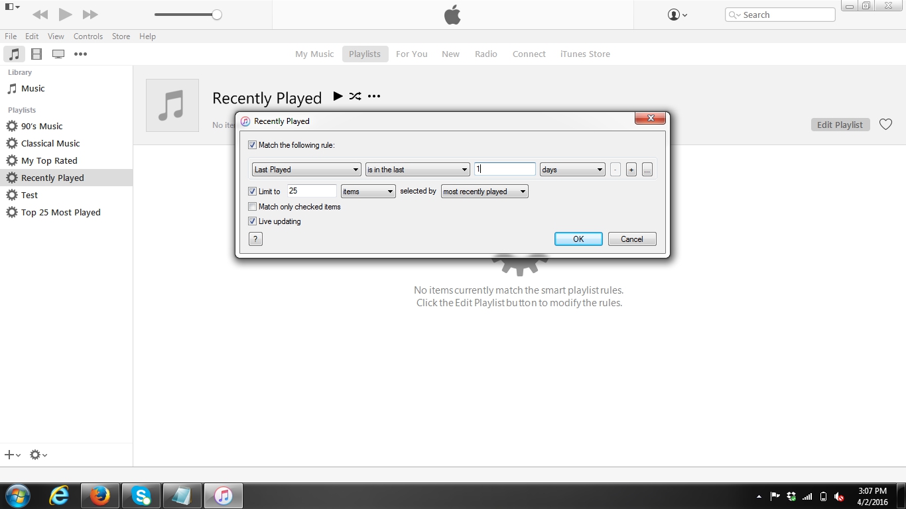Switch to the Radio tab

[x=485, y=54]
